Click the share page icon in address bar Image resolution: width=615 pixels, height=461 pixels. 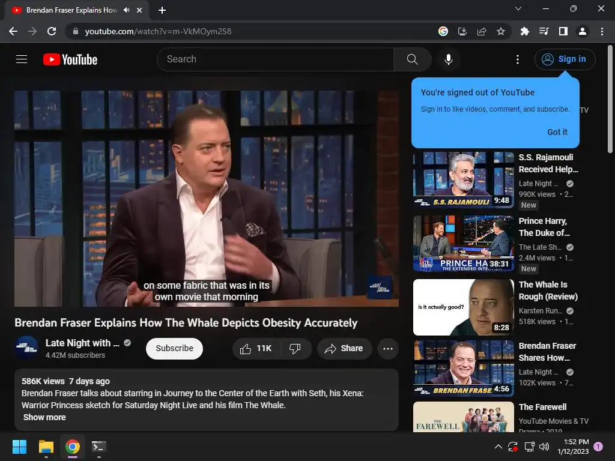point(482,31)
